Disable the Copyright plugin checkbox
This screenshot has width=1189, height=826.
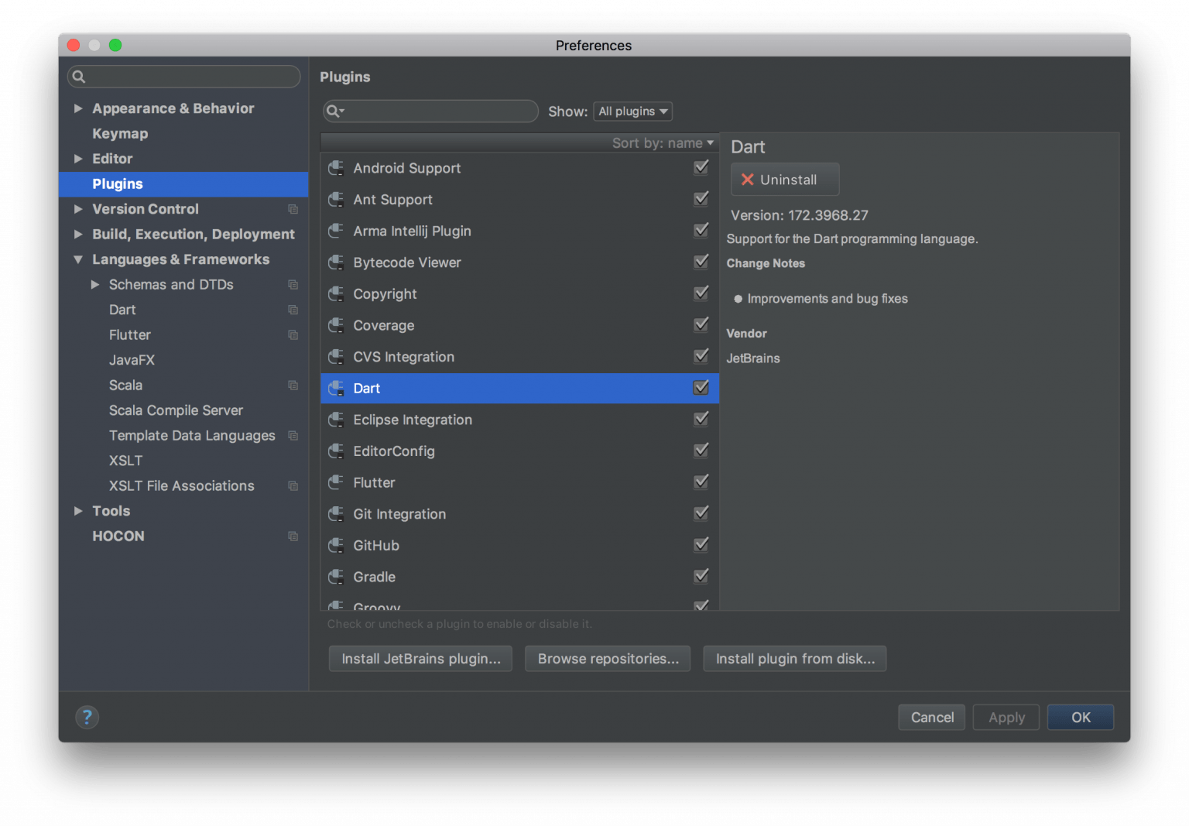coord(701,293)
